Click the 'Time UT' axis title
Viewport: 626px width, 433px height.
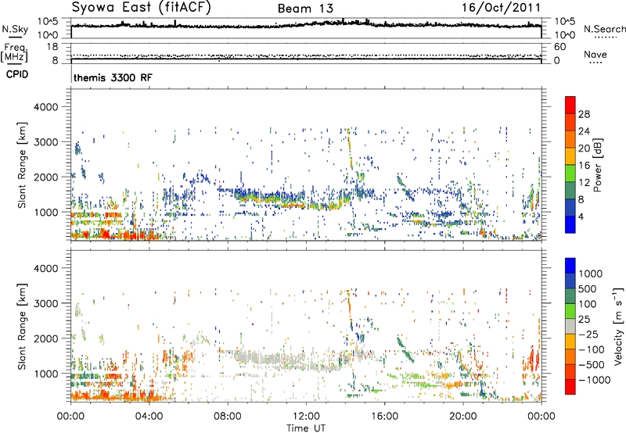tap(306, 428)
